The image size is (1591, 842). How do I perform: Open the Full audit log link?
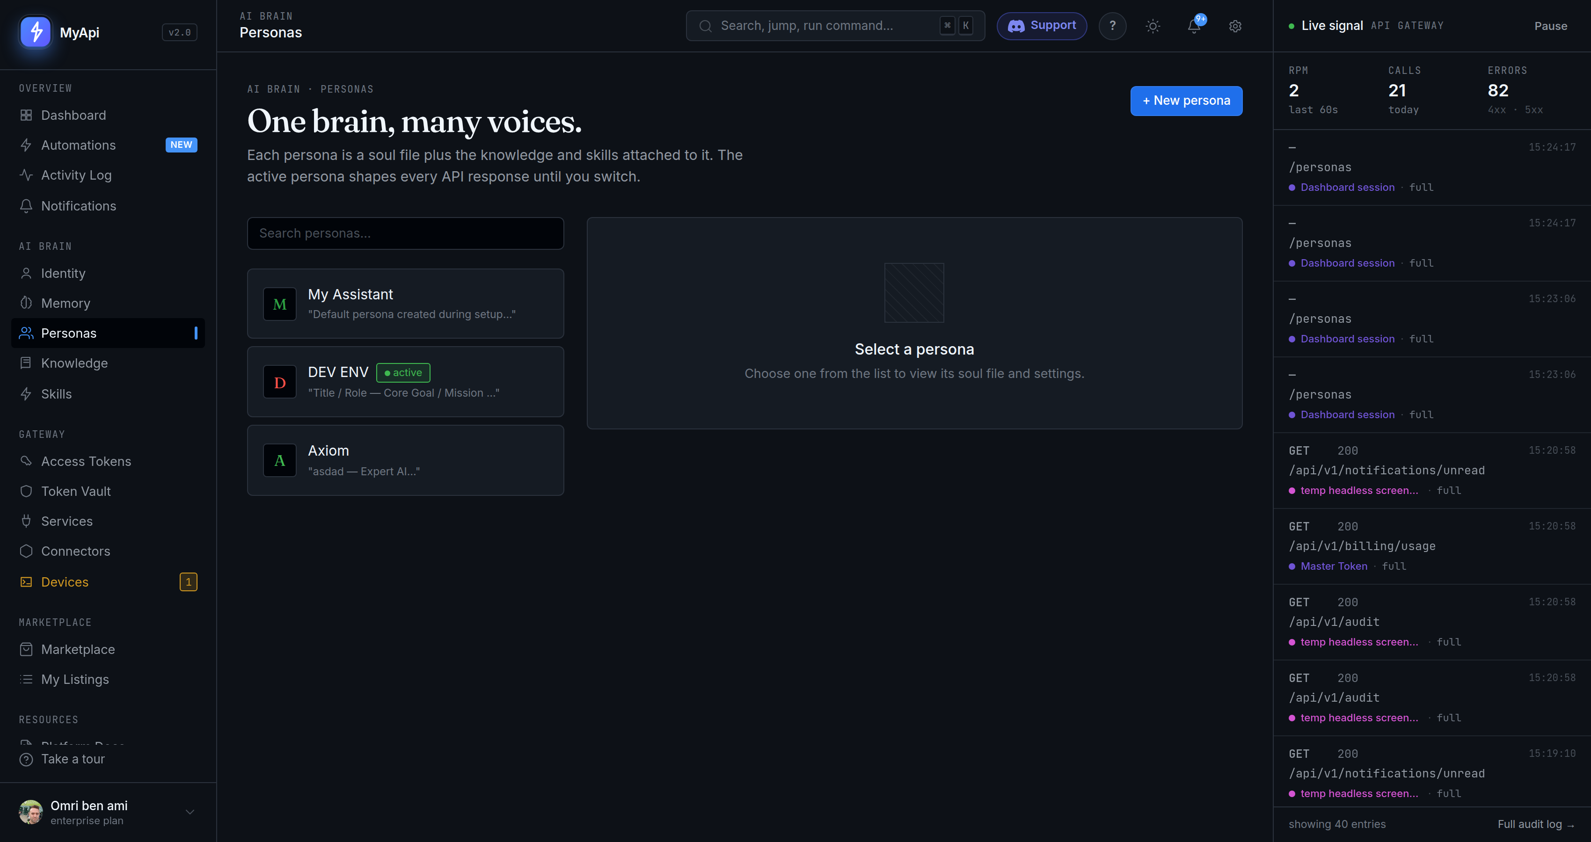(1536, 825)
